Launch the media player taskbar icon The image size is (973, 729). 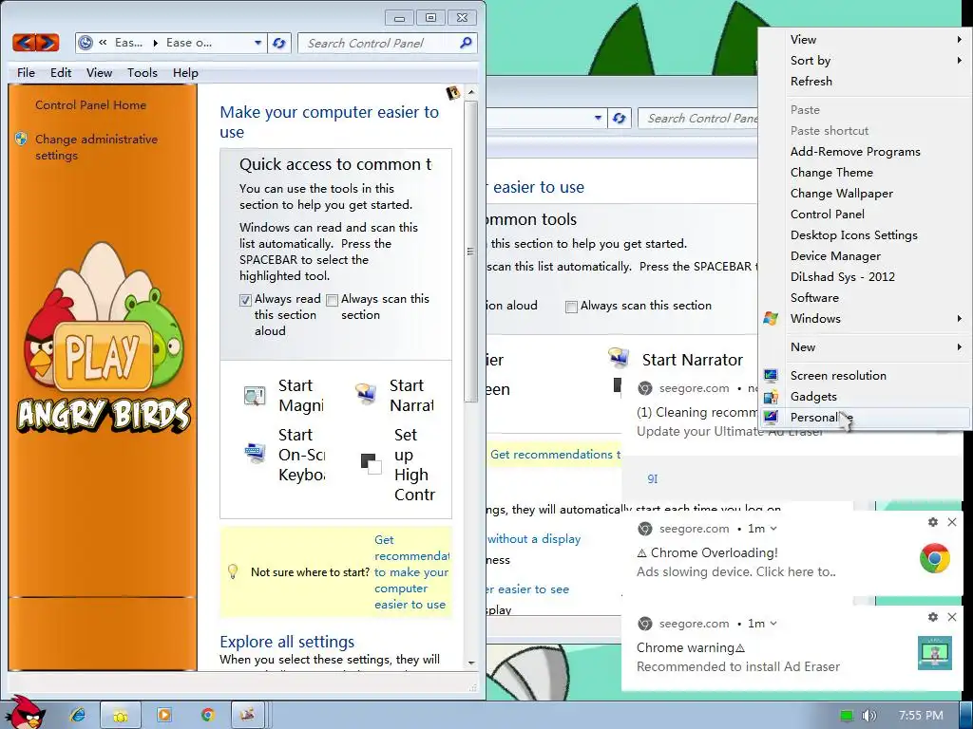(164, 716)
